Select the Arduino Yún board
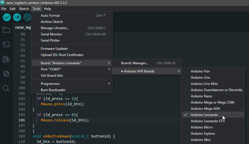This screenshot has height=144, width=249. pyautogui.click(x=213, y=71)
